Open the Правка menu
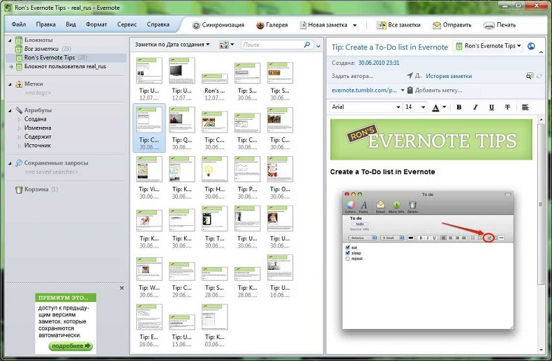The width and height of the screenshot is (552, 361). coord(46,24)
